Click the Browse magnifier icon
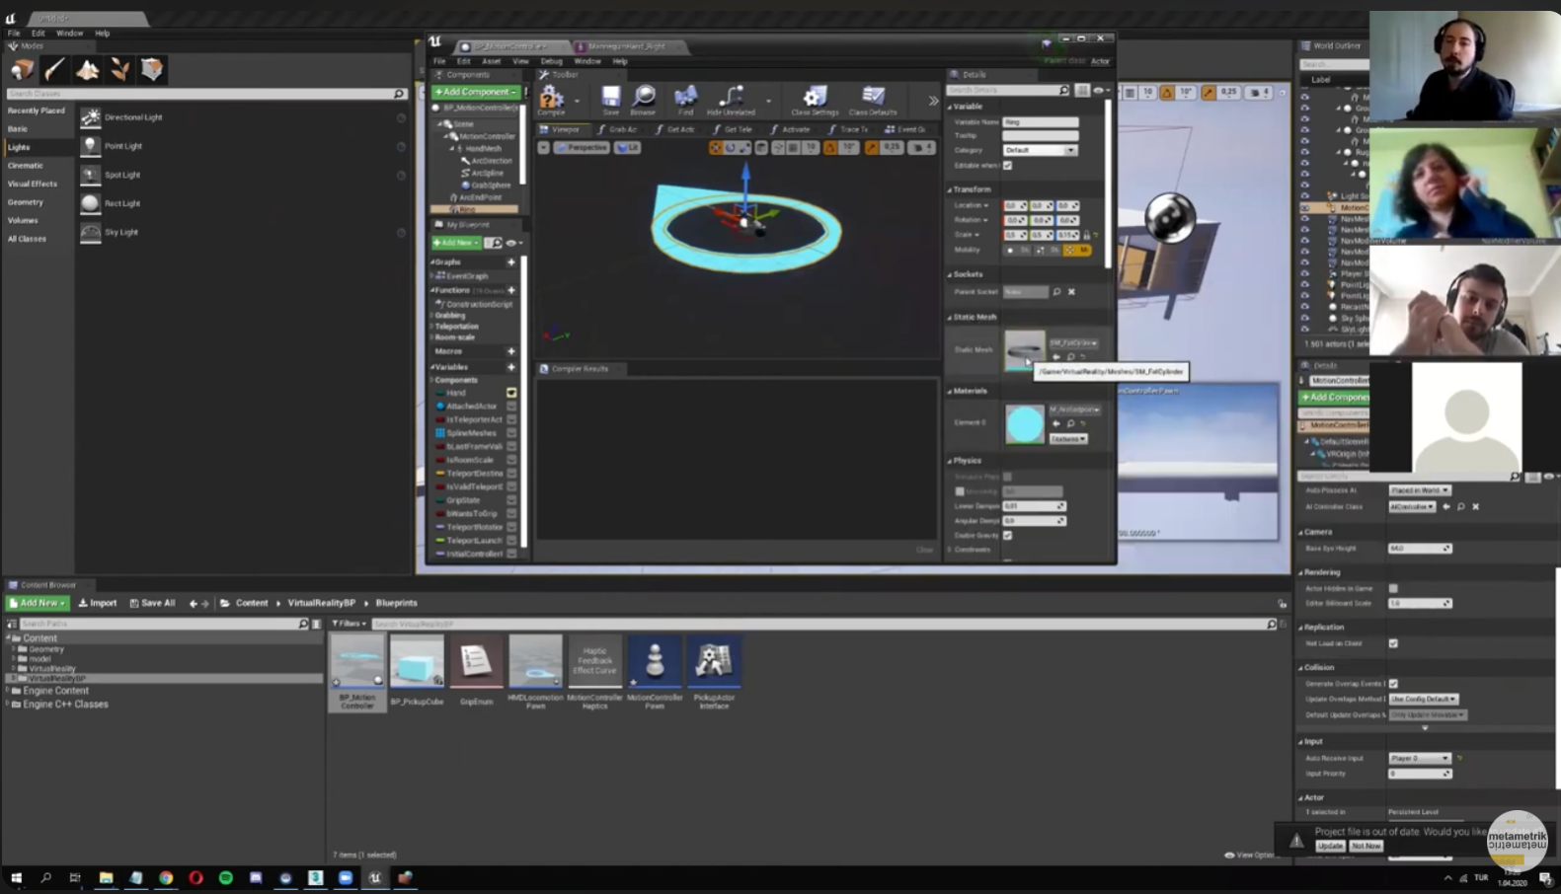The height and width of the screenshot is (894, 1561). tap(644, 96)
